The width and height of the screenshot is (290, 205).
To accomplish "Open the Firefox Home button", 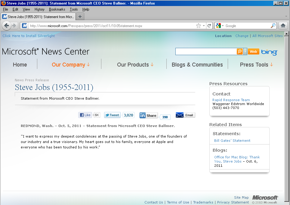I will 283,26.
